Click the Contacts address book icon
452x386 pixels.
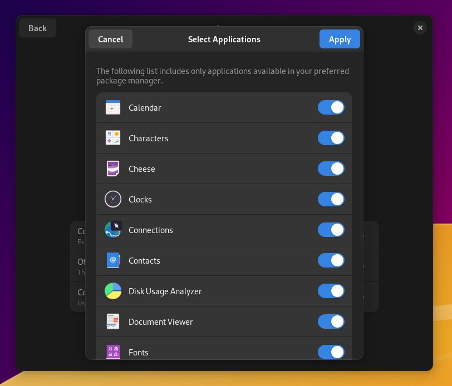coord(113,260)
